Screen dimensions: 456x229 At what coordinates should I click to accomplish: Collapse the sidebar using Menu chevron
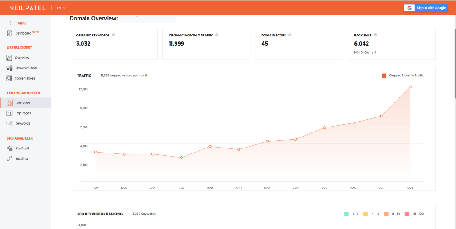[10, 23]
